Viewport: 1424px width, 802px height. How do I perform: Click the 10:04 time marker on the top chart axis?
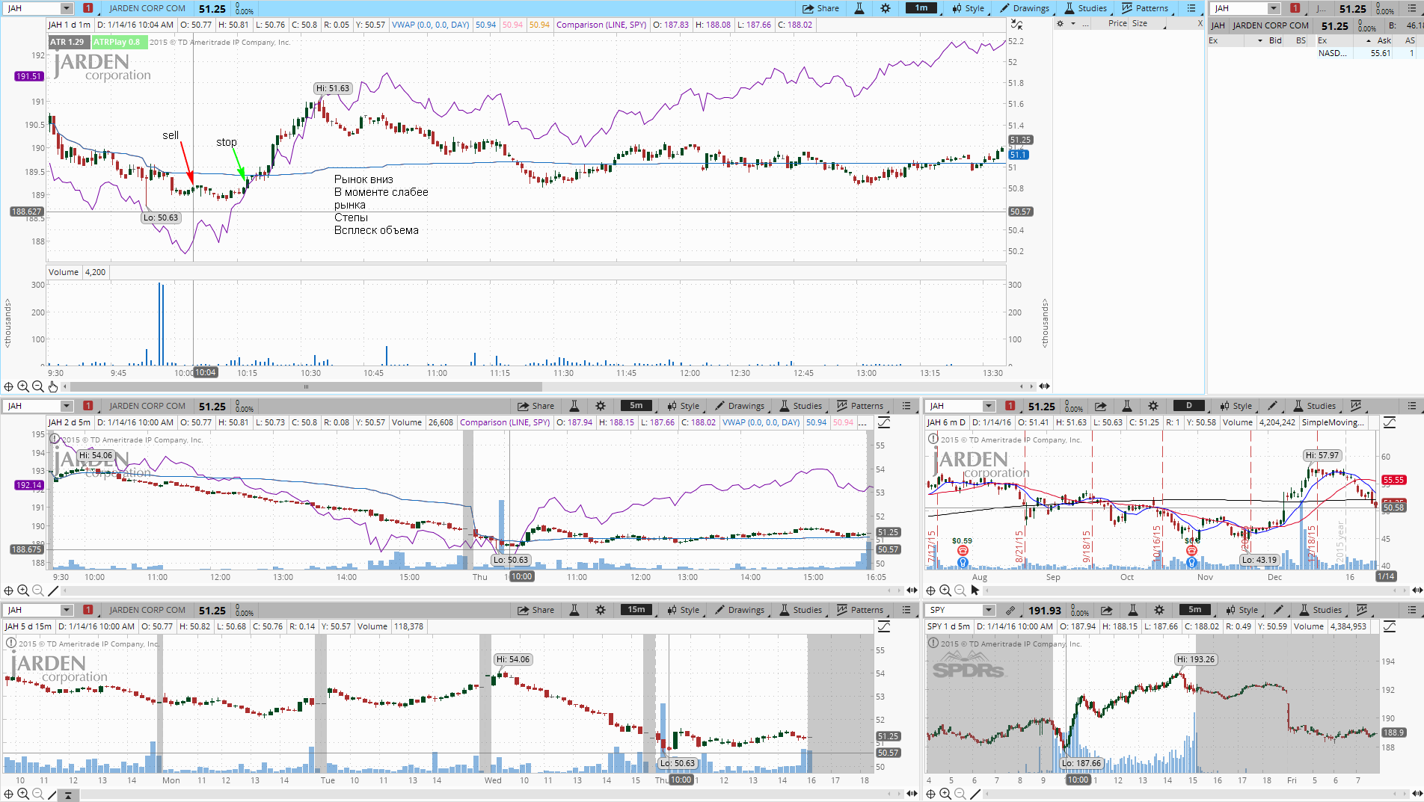coord(205,372)
